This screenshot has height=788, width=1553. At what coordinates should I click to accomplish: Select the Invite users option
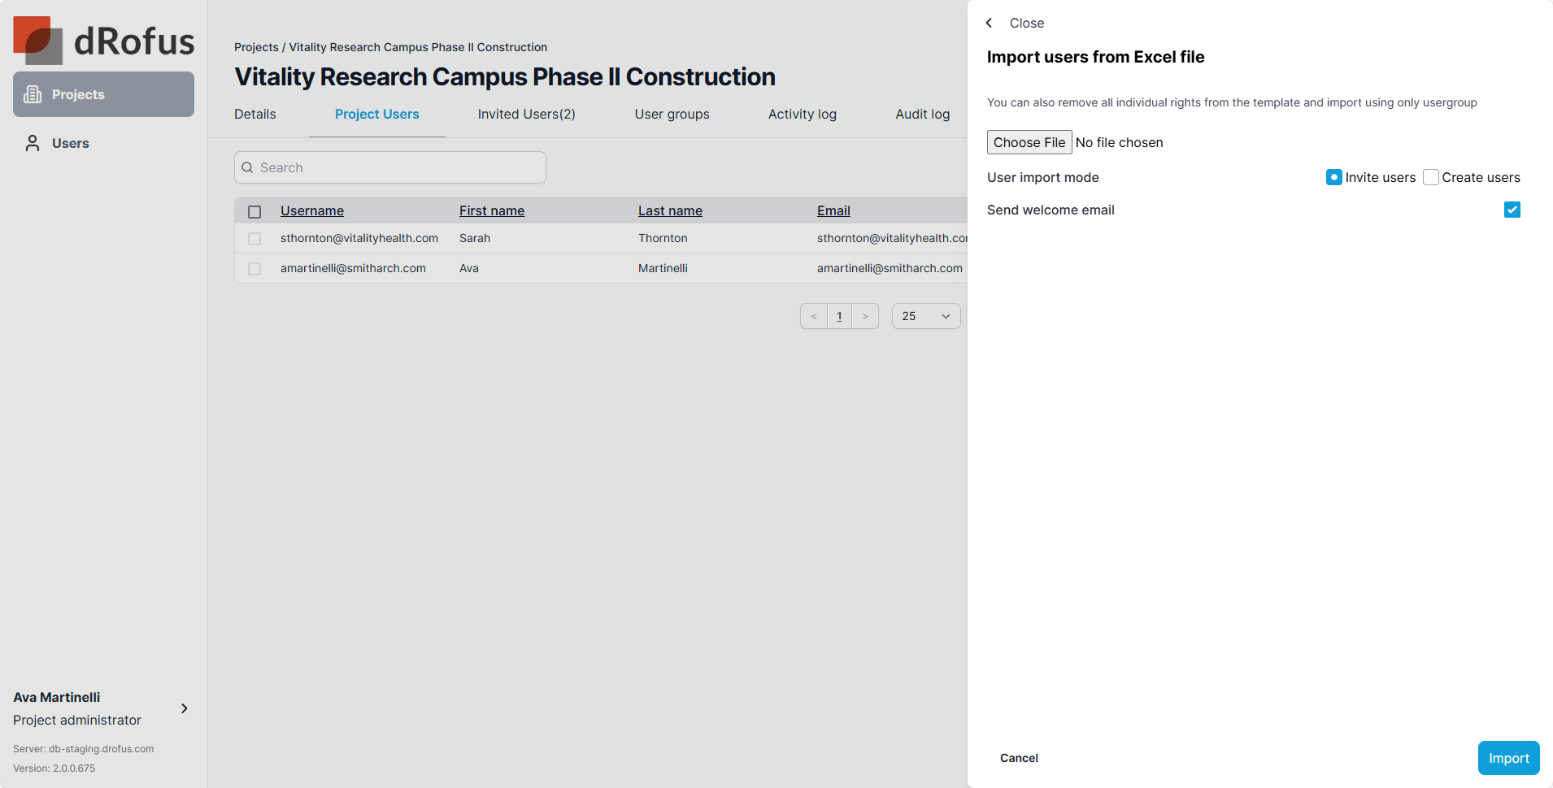(1334, 177)
